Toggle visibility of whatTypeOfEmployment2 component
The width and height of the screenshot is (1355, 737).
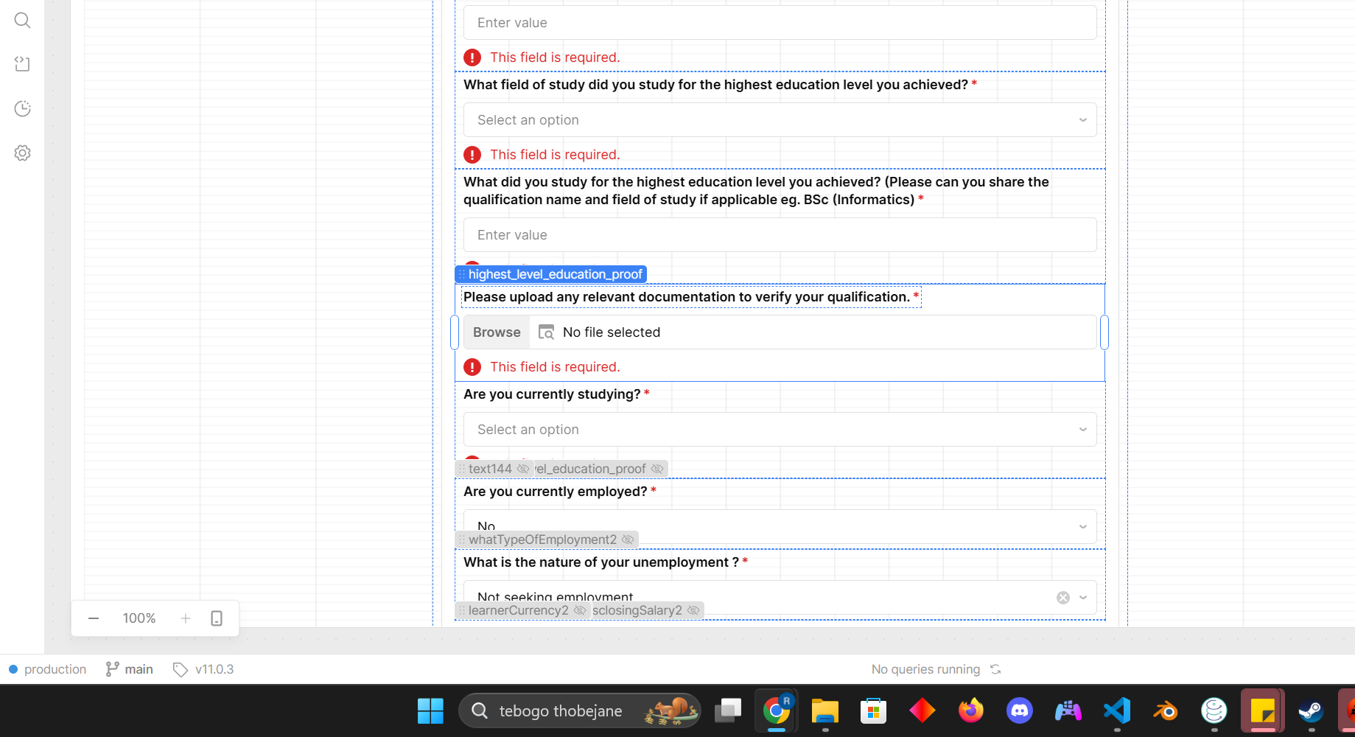[x=628, y=539]
